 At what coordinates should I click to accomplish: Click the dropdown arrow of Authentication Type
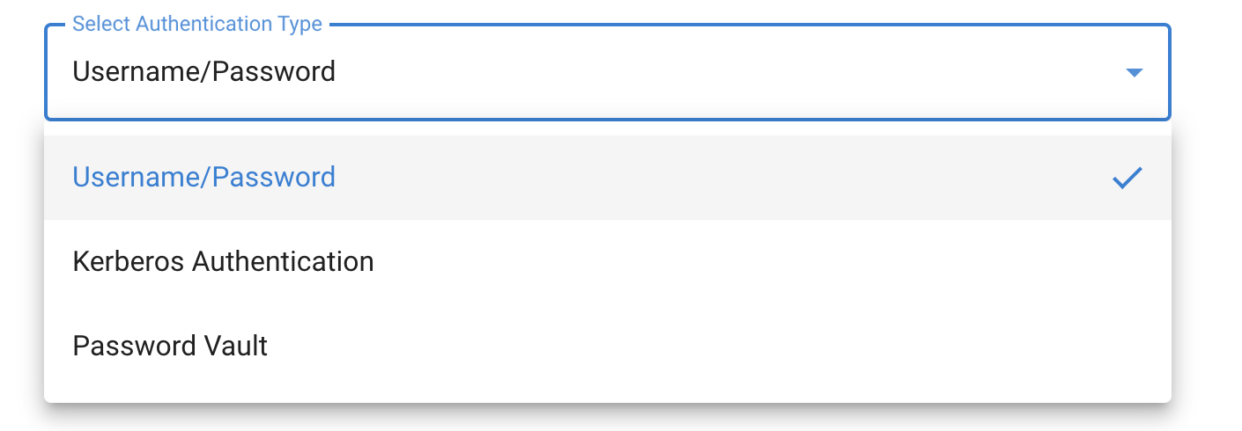click(x=1134, y=72)
